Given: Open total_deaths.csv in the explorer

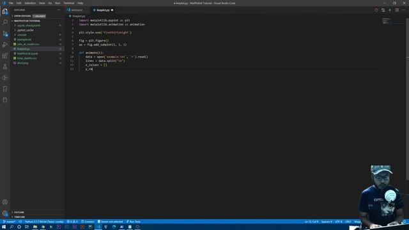Looking at the screenshot, I should click(27, 58).
